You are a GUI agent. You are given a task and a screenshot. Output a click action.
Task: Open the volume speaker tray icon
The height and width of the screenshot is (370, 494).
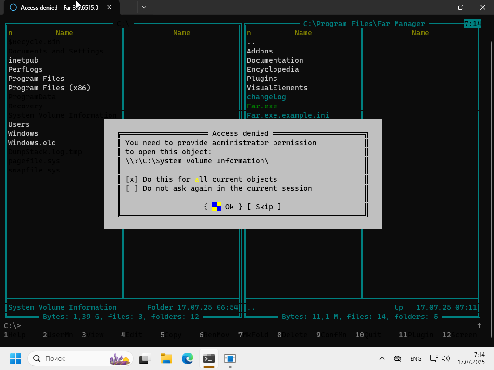[x=446, y=358]
